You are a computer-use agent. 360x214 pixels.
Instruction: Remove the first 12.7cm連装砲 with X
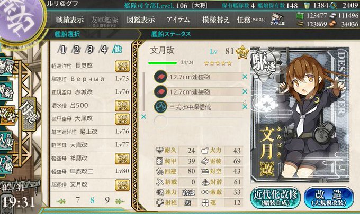pyautogui.click(x=245, y=77)
